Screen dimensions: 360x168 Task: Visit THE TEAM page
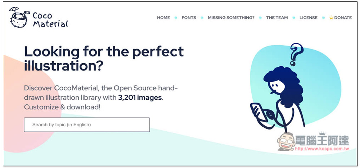[x=277, y=18]
